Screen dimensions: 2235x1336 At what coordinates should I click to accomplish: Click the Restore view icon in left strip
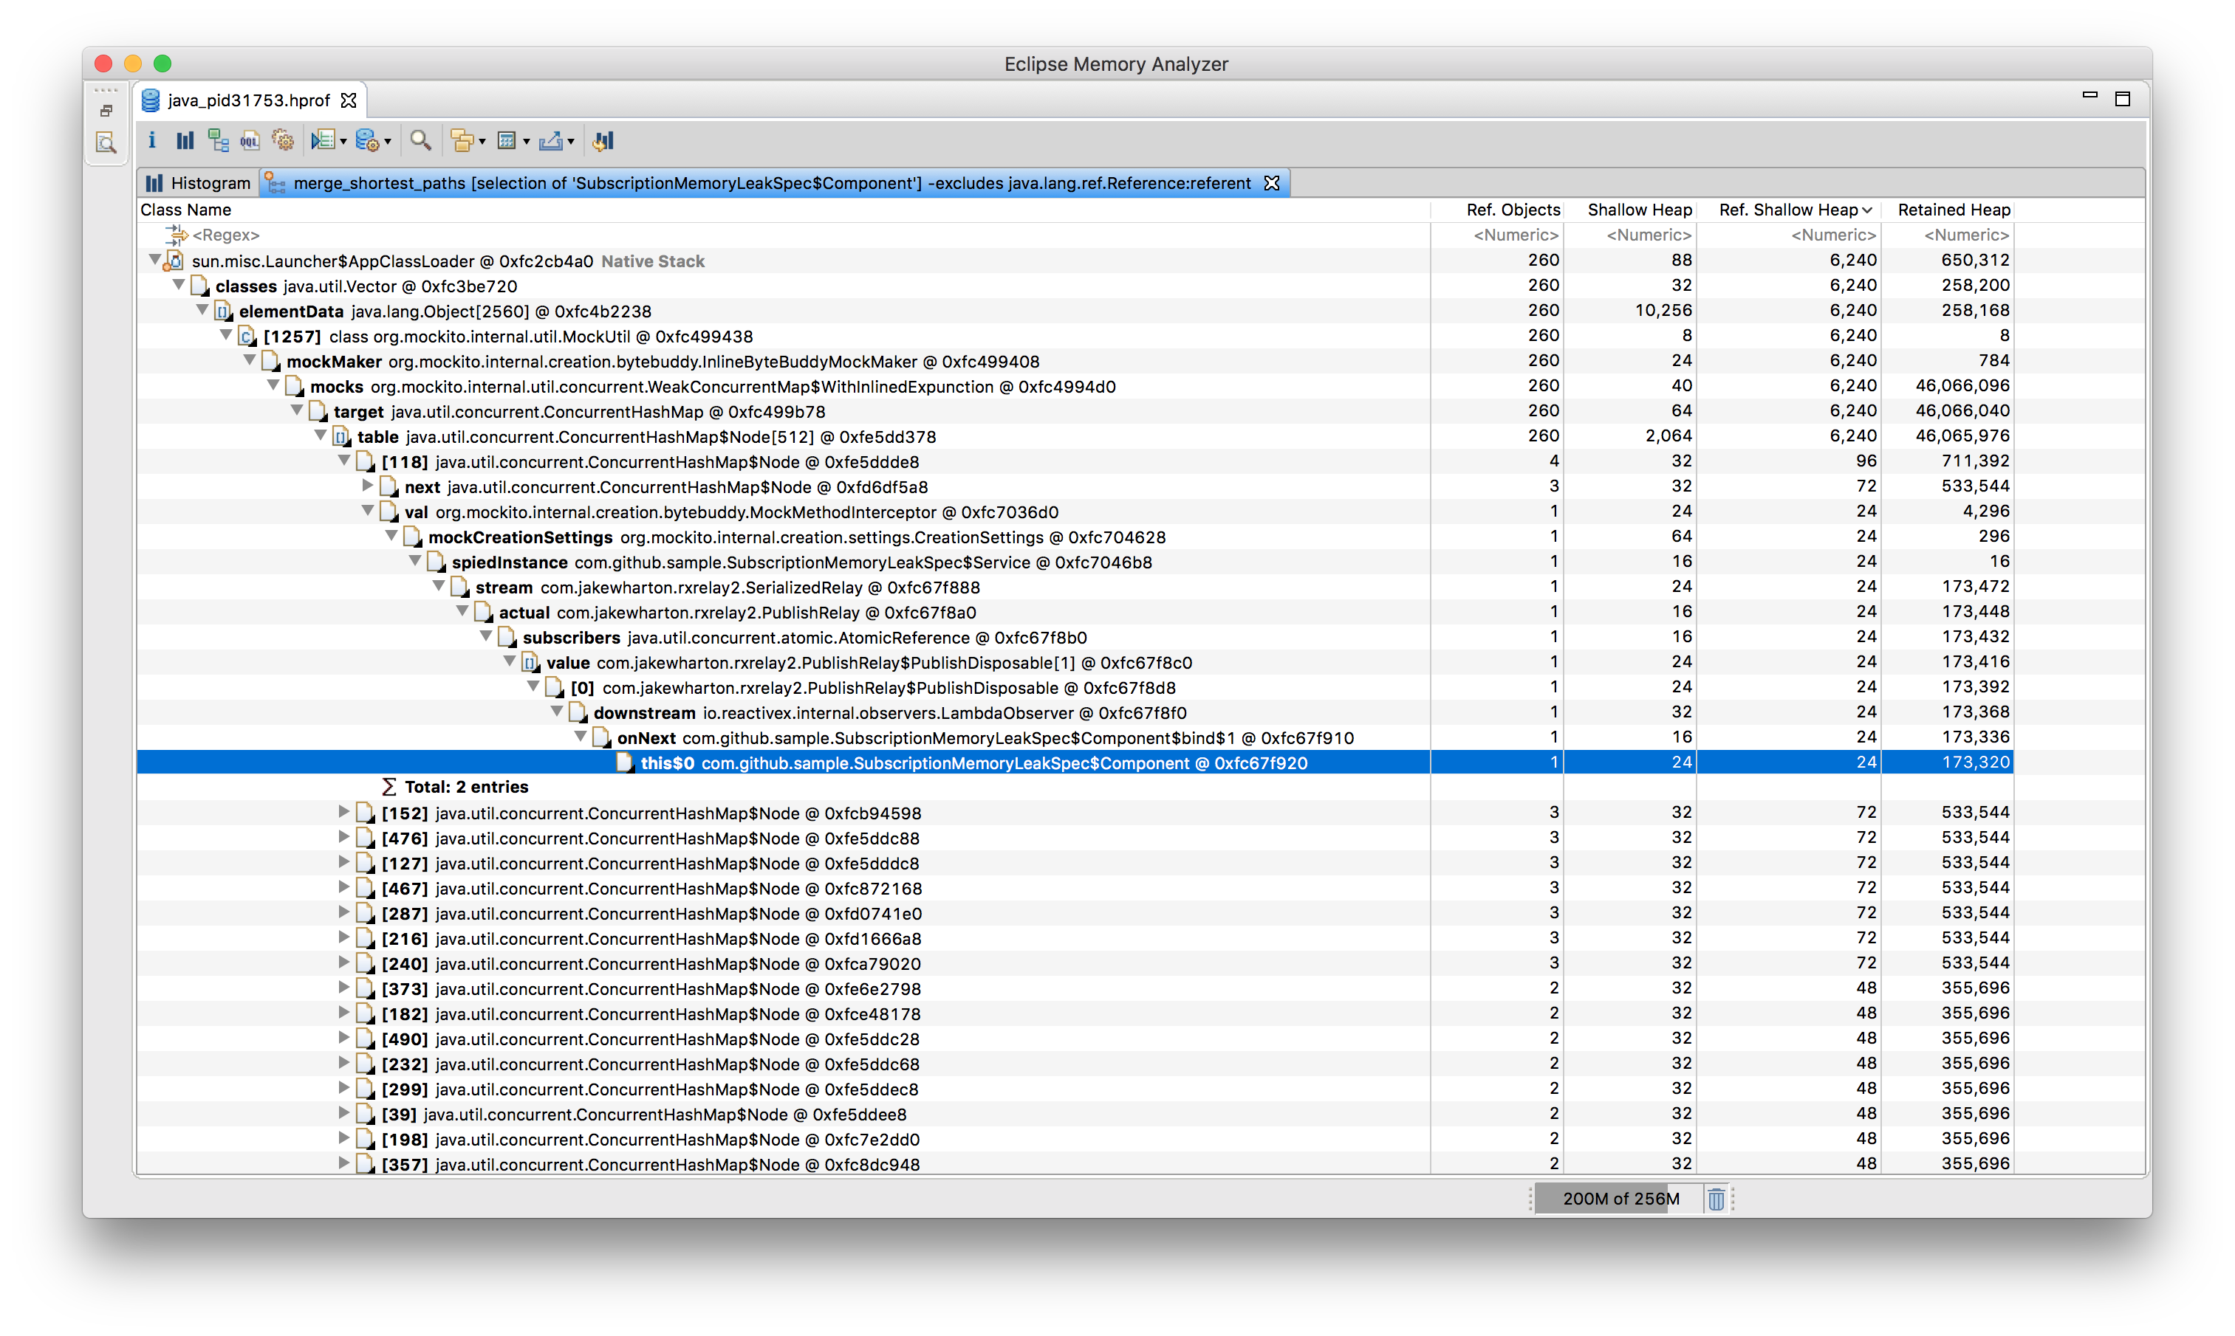106,111
